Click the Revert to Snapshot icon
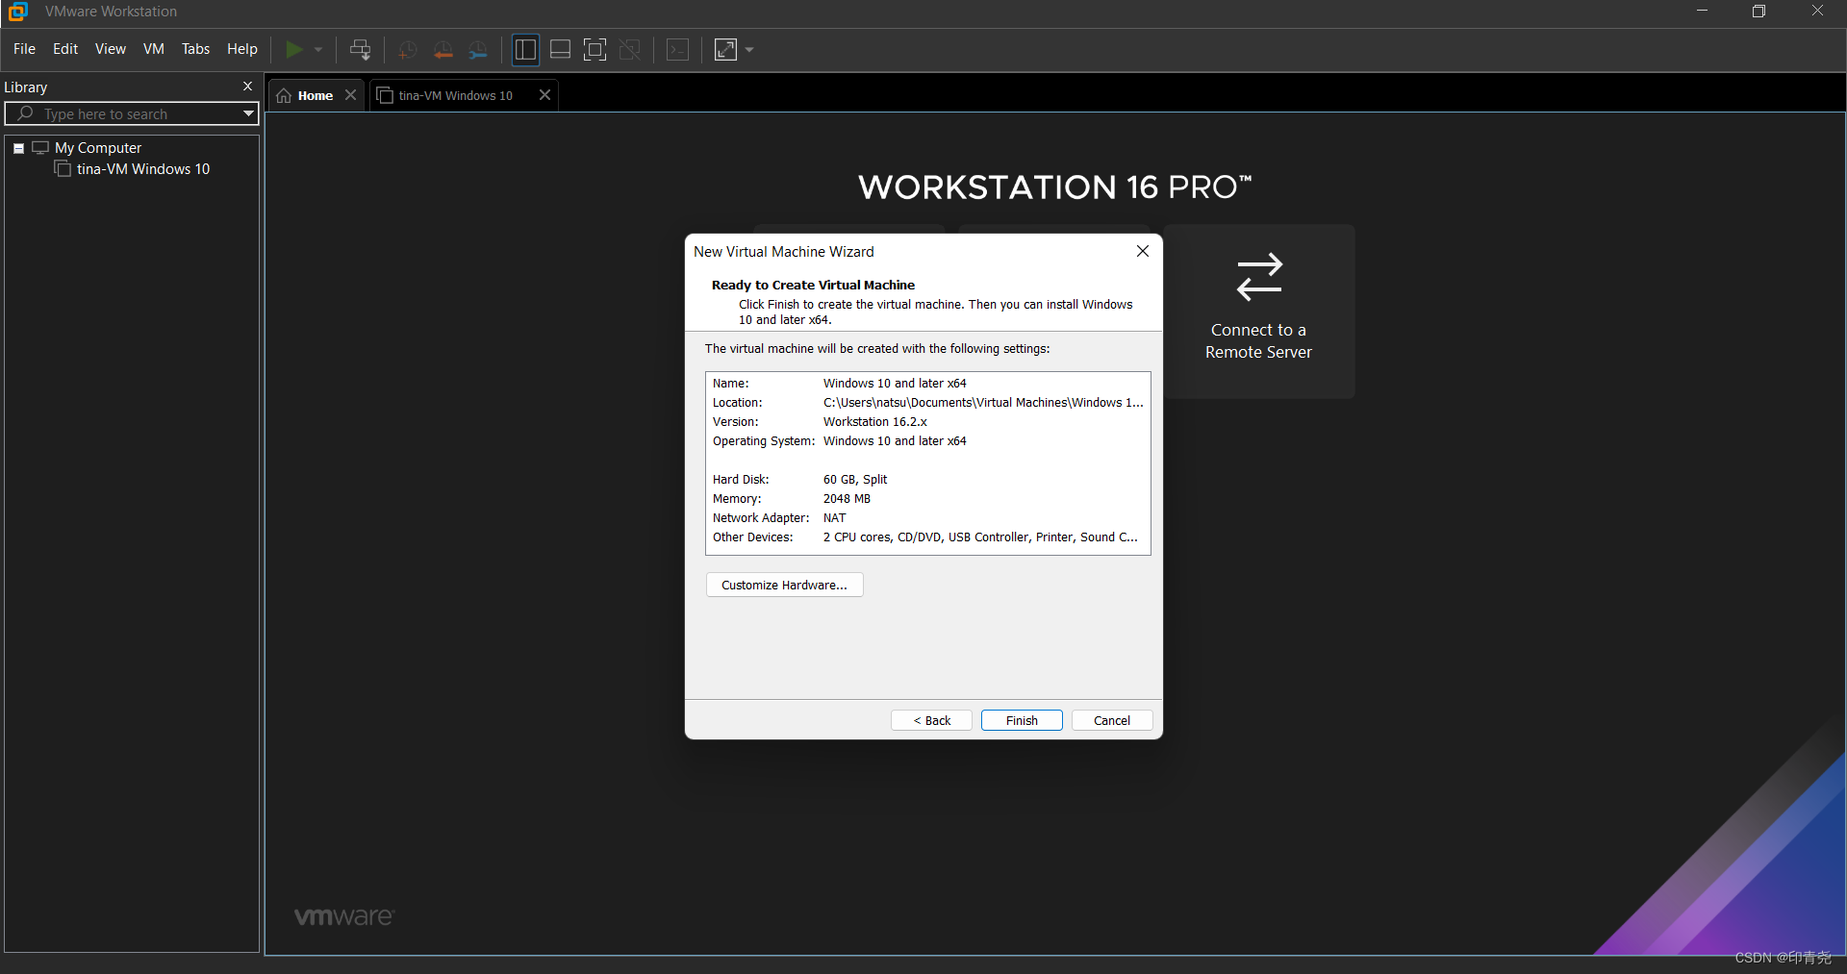 [443, 50]
